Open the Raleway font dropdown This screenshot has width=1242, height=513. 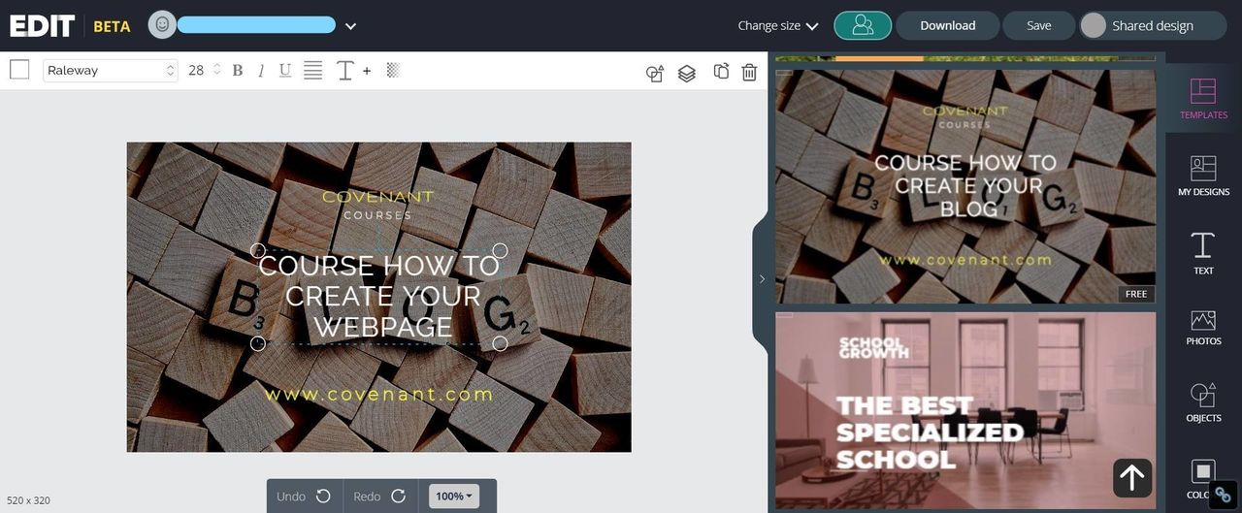pyautogui.click(x=111, y=70)
